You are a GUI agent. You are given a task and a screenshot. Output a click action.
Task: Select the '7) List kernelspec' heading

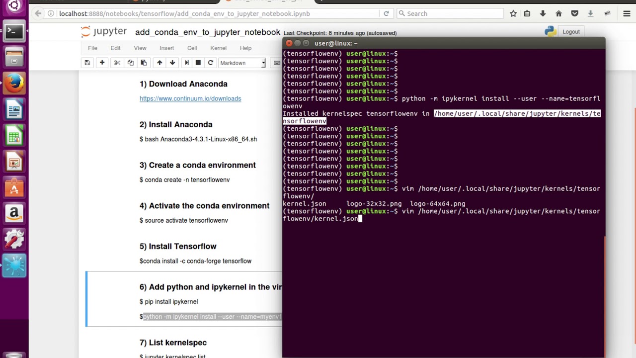pyautogui.click(x=173, y=343)
